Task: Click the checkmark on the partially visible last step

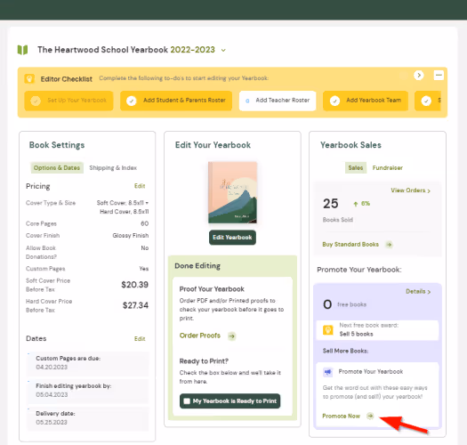Action: coord(426,101)
